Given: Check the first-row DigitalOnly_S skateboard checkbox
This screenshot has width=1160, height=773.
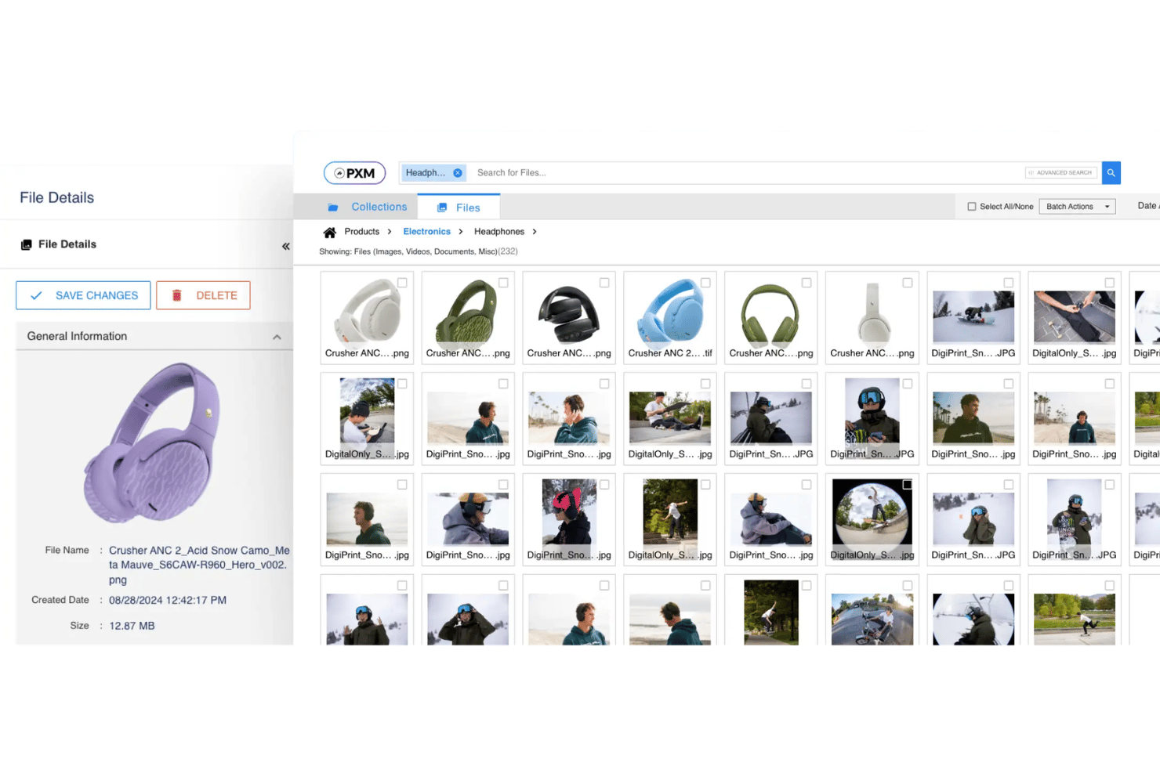Looking at the screenshot, I should 1110,283.
